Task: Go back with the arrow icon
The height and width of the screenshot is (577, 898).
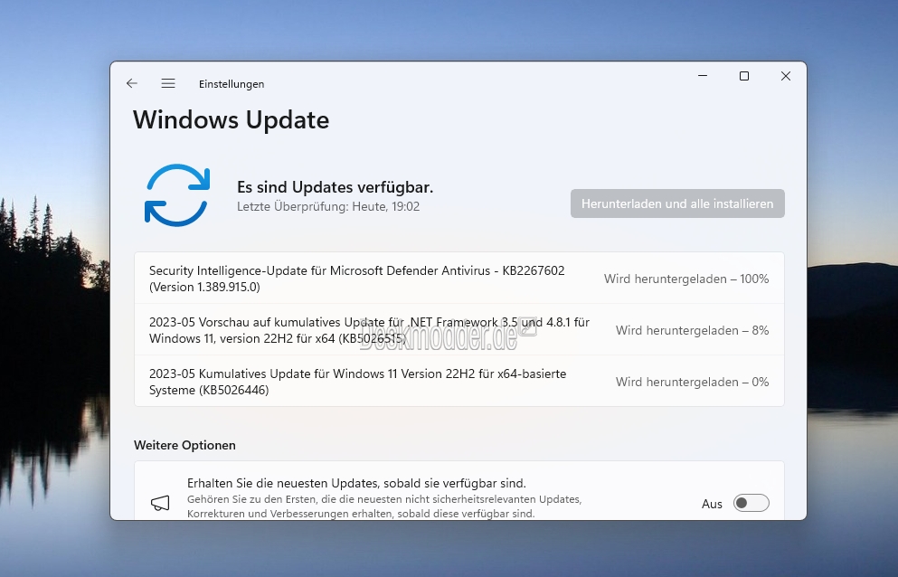Action: pyautogui.click(x=132, y=84)
